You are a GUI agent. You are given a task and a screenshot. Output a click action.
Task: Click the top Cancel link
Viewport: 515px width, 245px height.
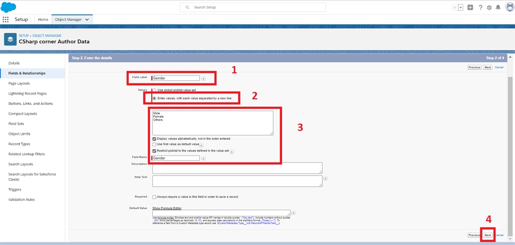pyautogui.click(x=499, y=67)
